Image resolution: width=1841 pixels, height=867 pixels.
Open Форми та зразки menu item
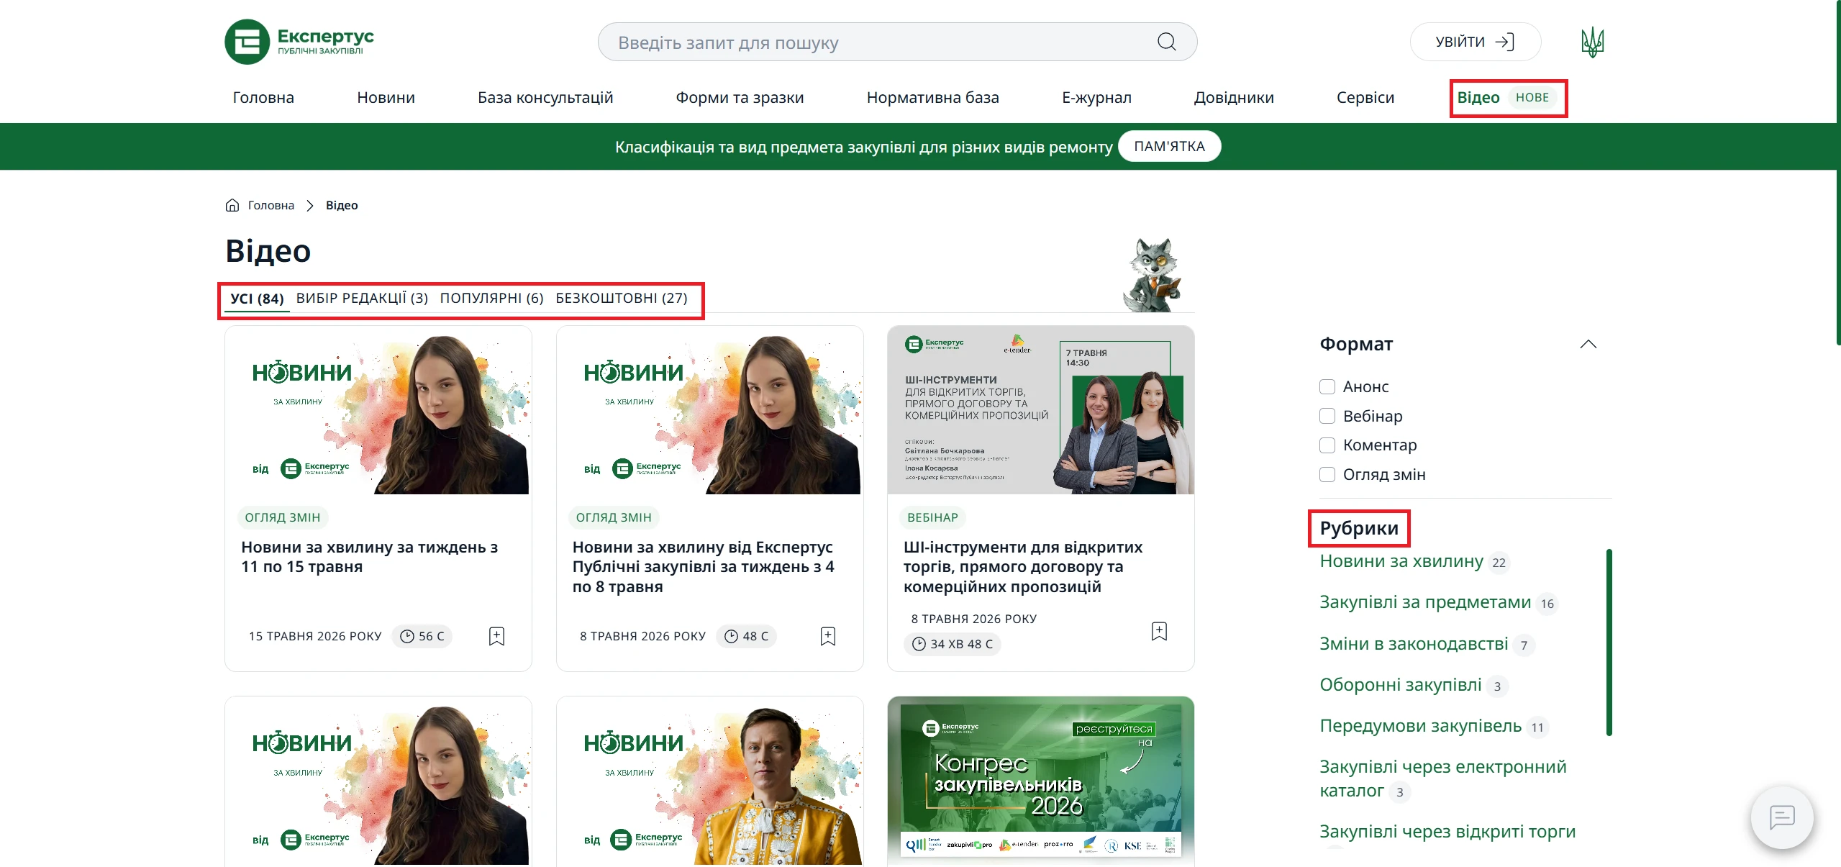click(x=740, y=97)
